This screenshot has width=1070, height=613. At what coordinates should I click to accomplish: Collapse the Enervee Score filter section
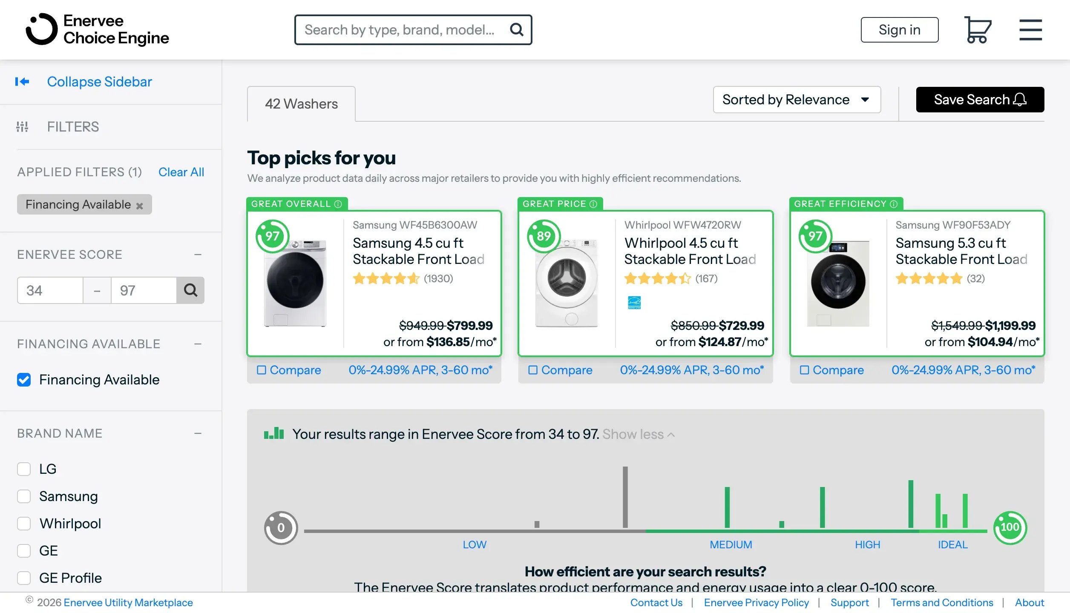tap(198, 255)
